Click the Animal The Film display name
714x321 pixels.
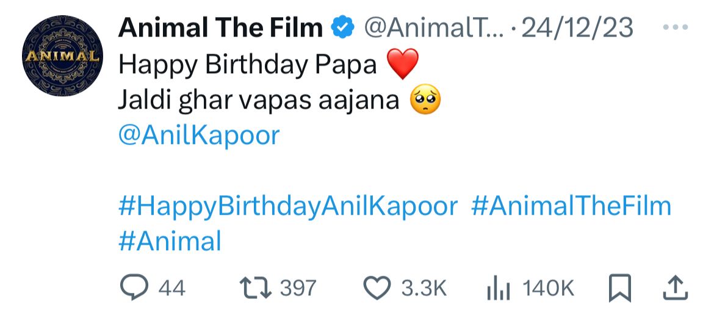220,27
